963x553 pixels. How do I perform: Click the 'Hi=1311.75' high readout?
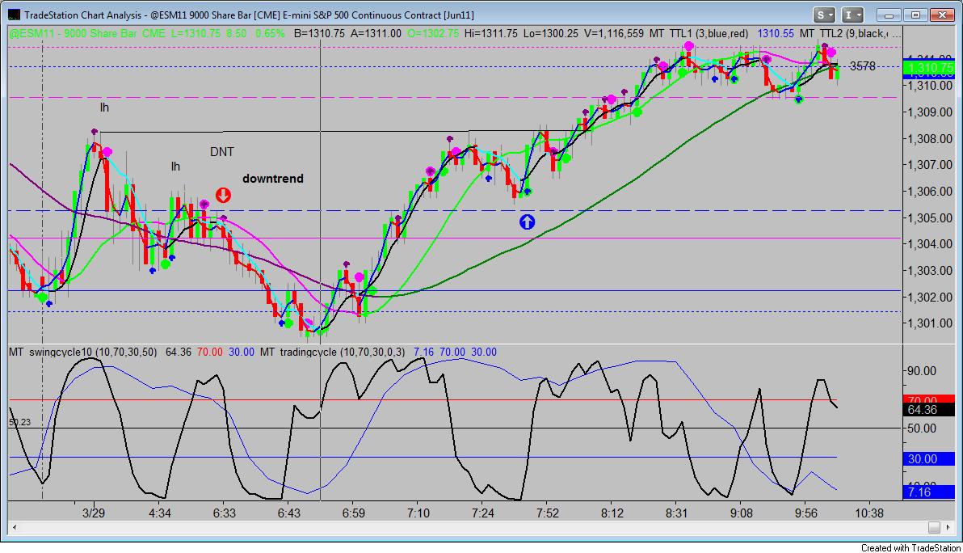[490, 33]
